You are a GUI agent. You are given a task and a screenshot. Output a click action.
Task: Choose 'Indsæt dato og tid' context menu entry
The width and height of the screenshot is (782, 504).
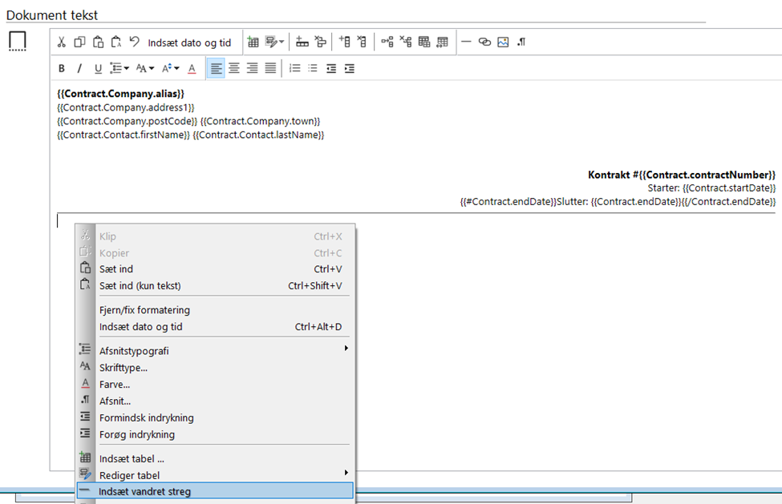pyautogui.click(x=215, y=327)
